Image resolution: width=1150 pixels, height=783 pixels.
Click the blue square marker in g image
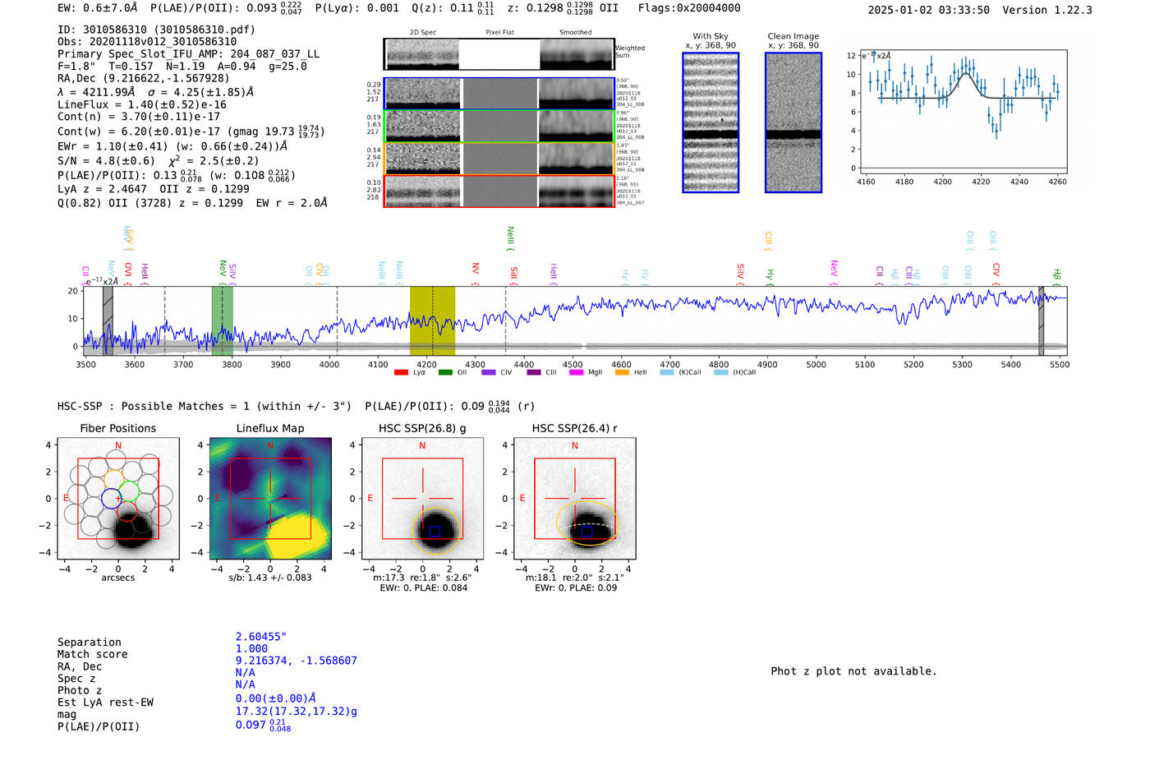[435, 532]
